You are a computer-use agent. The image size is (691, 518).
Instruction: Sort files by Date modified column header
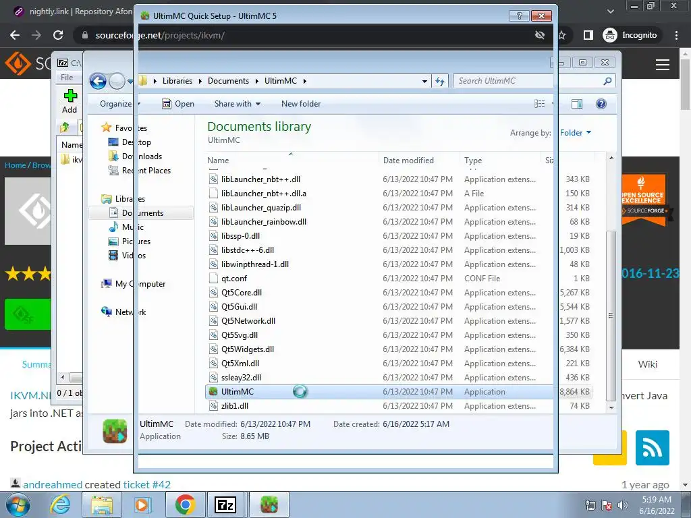[x=419, y=161]
